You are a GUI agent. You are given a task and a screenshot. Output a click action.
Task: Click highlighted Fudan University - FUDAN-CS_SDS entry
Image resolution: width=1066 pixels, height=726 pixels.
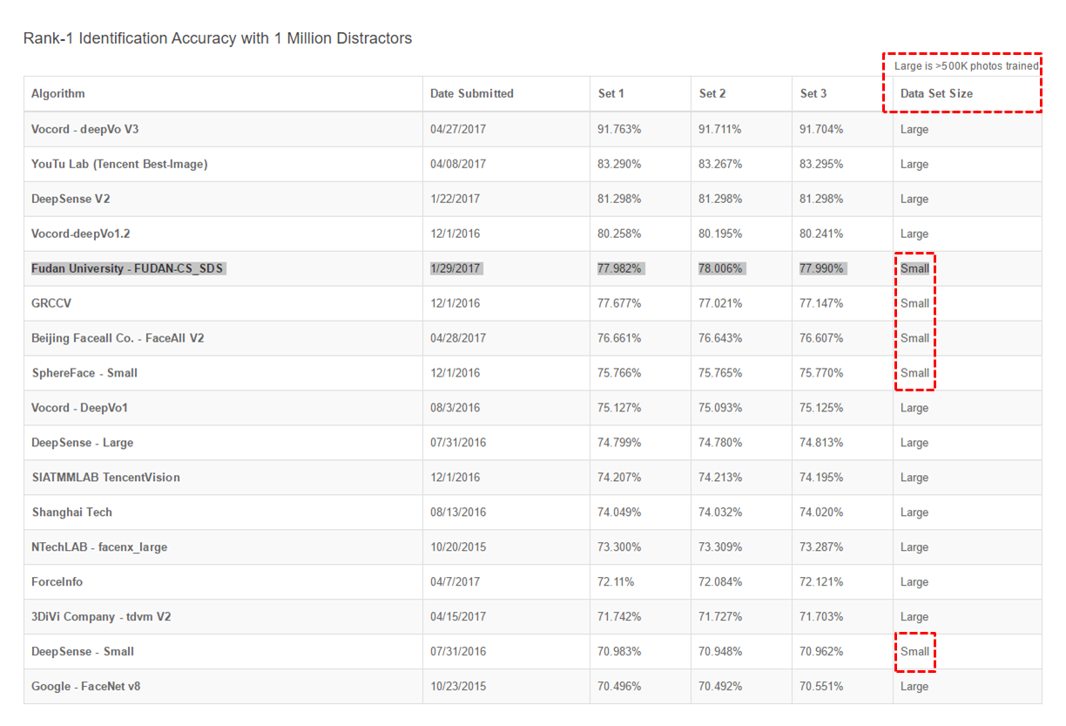coord(127,268)
